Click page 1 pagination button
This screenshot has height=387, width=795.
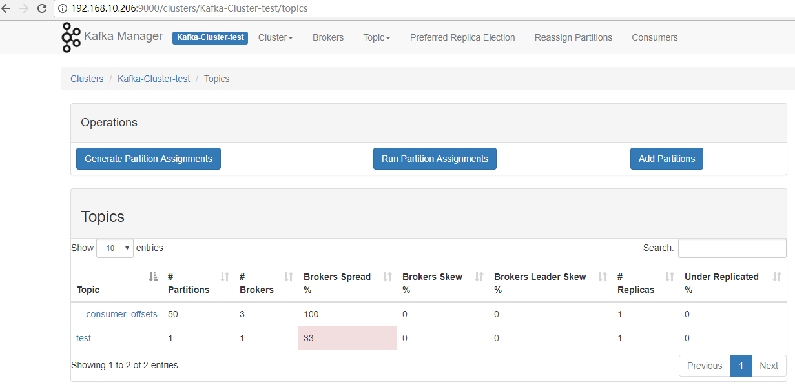(741, 366)
